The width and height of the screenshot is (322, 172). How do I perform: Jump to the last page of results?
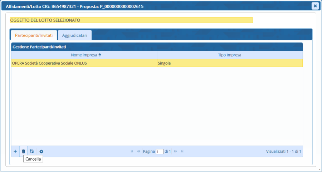(x=182, y=151)
